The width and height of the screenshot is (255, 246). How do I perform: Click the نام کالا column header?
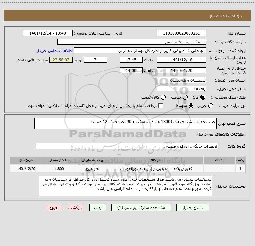(x=156, y=160)
